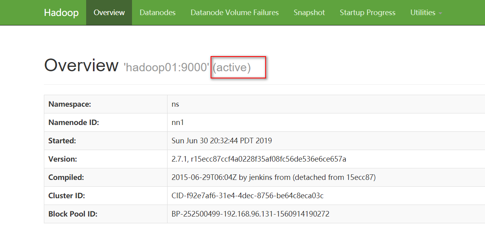Select the 'hadoop01:9000' host text
This screenshot has height=244, width=485.
167,67
